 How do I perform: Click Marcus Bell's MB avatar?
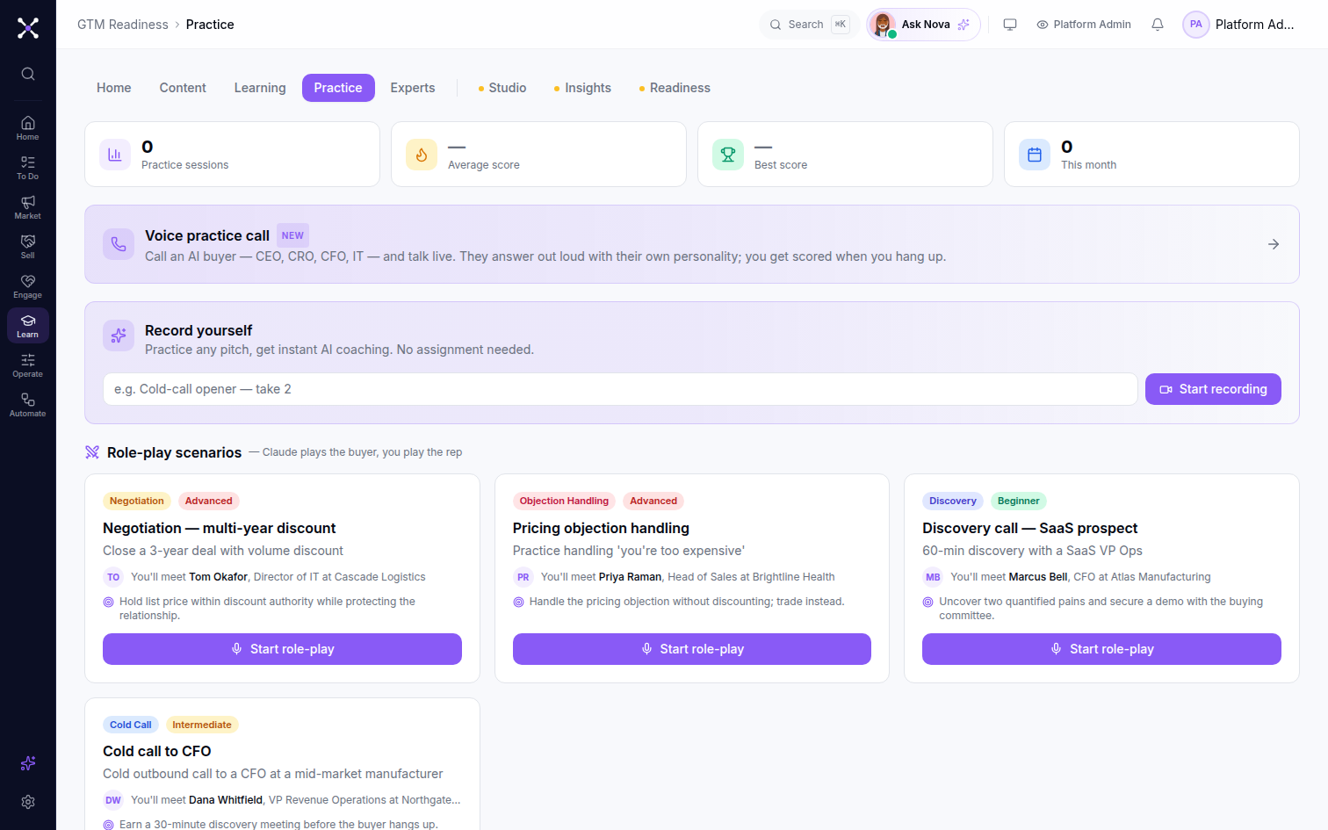(933, 577)
